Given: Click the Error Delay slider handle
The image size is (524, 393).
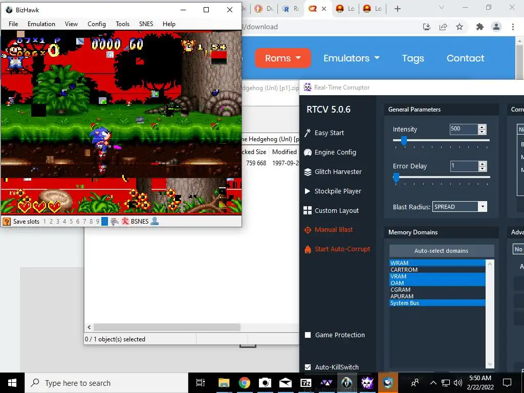Looking at the screenshot, I should (x=396, y=178).
